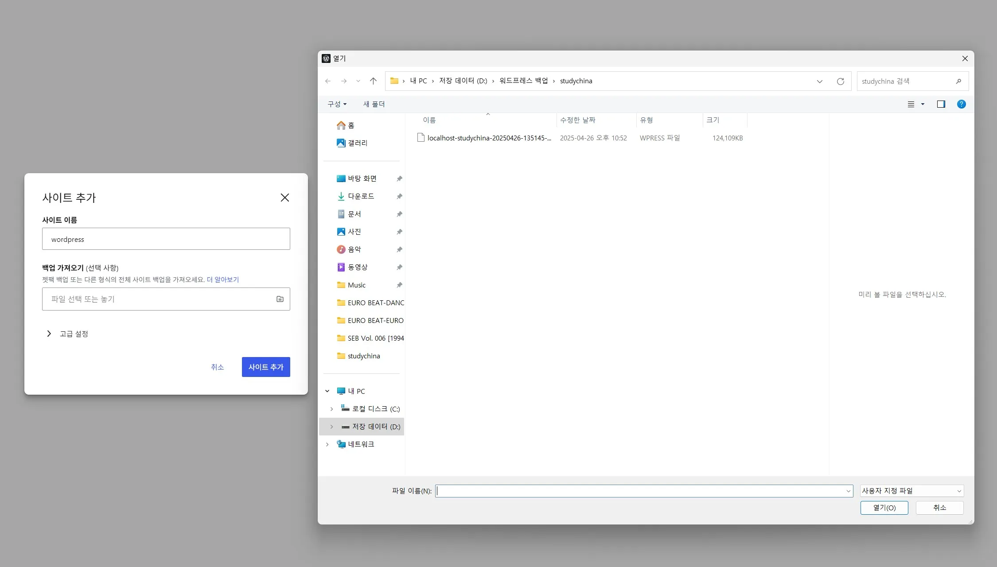997x567 pixels.
Task: Open '홈' in the navigation pane
Action: point(346,125)
